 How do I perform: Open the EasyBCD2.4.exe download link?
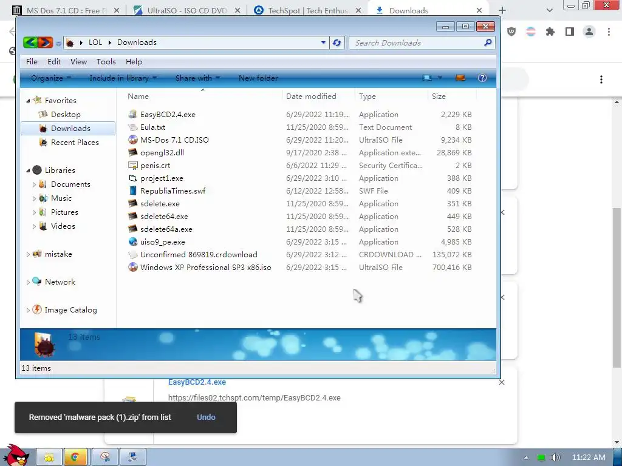click(197, 382)
